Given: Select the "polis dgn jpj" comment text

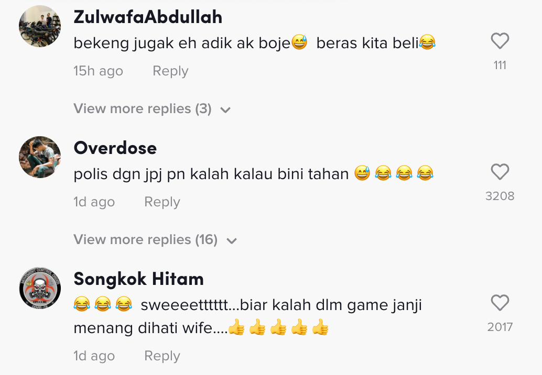Looking at the screenshot, I should click(253, 174).
